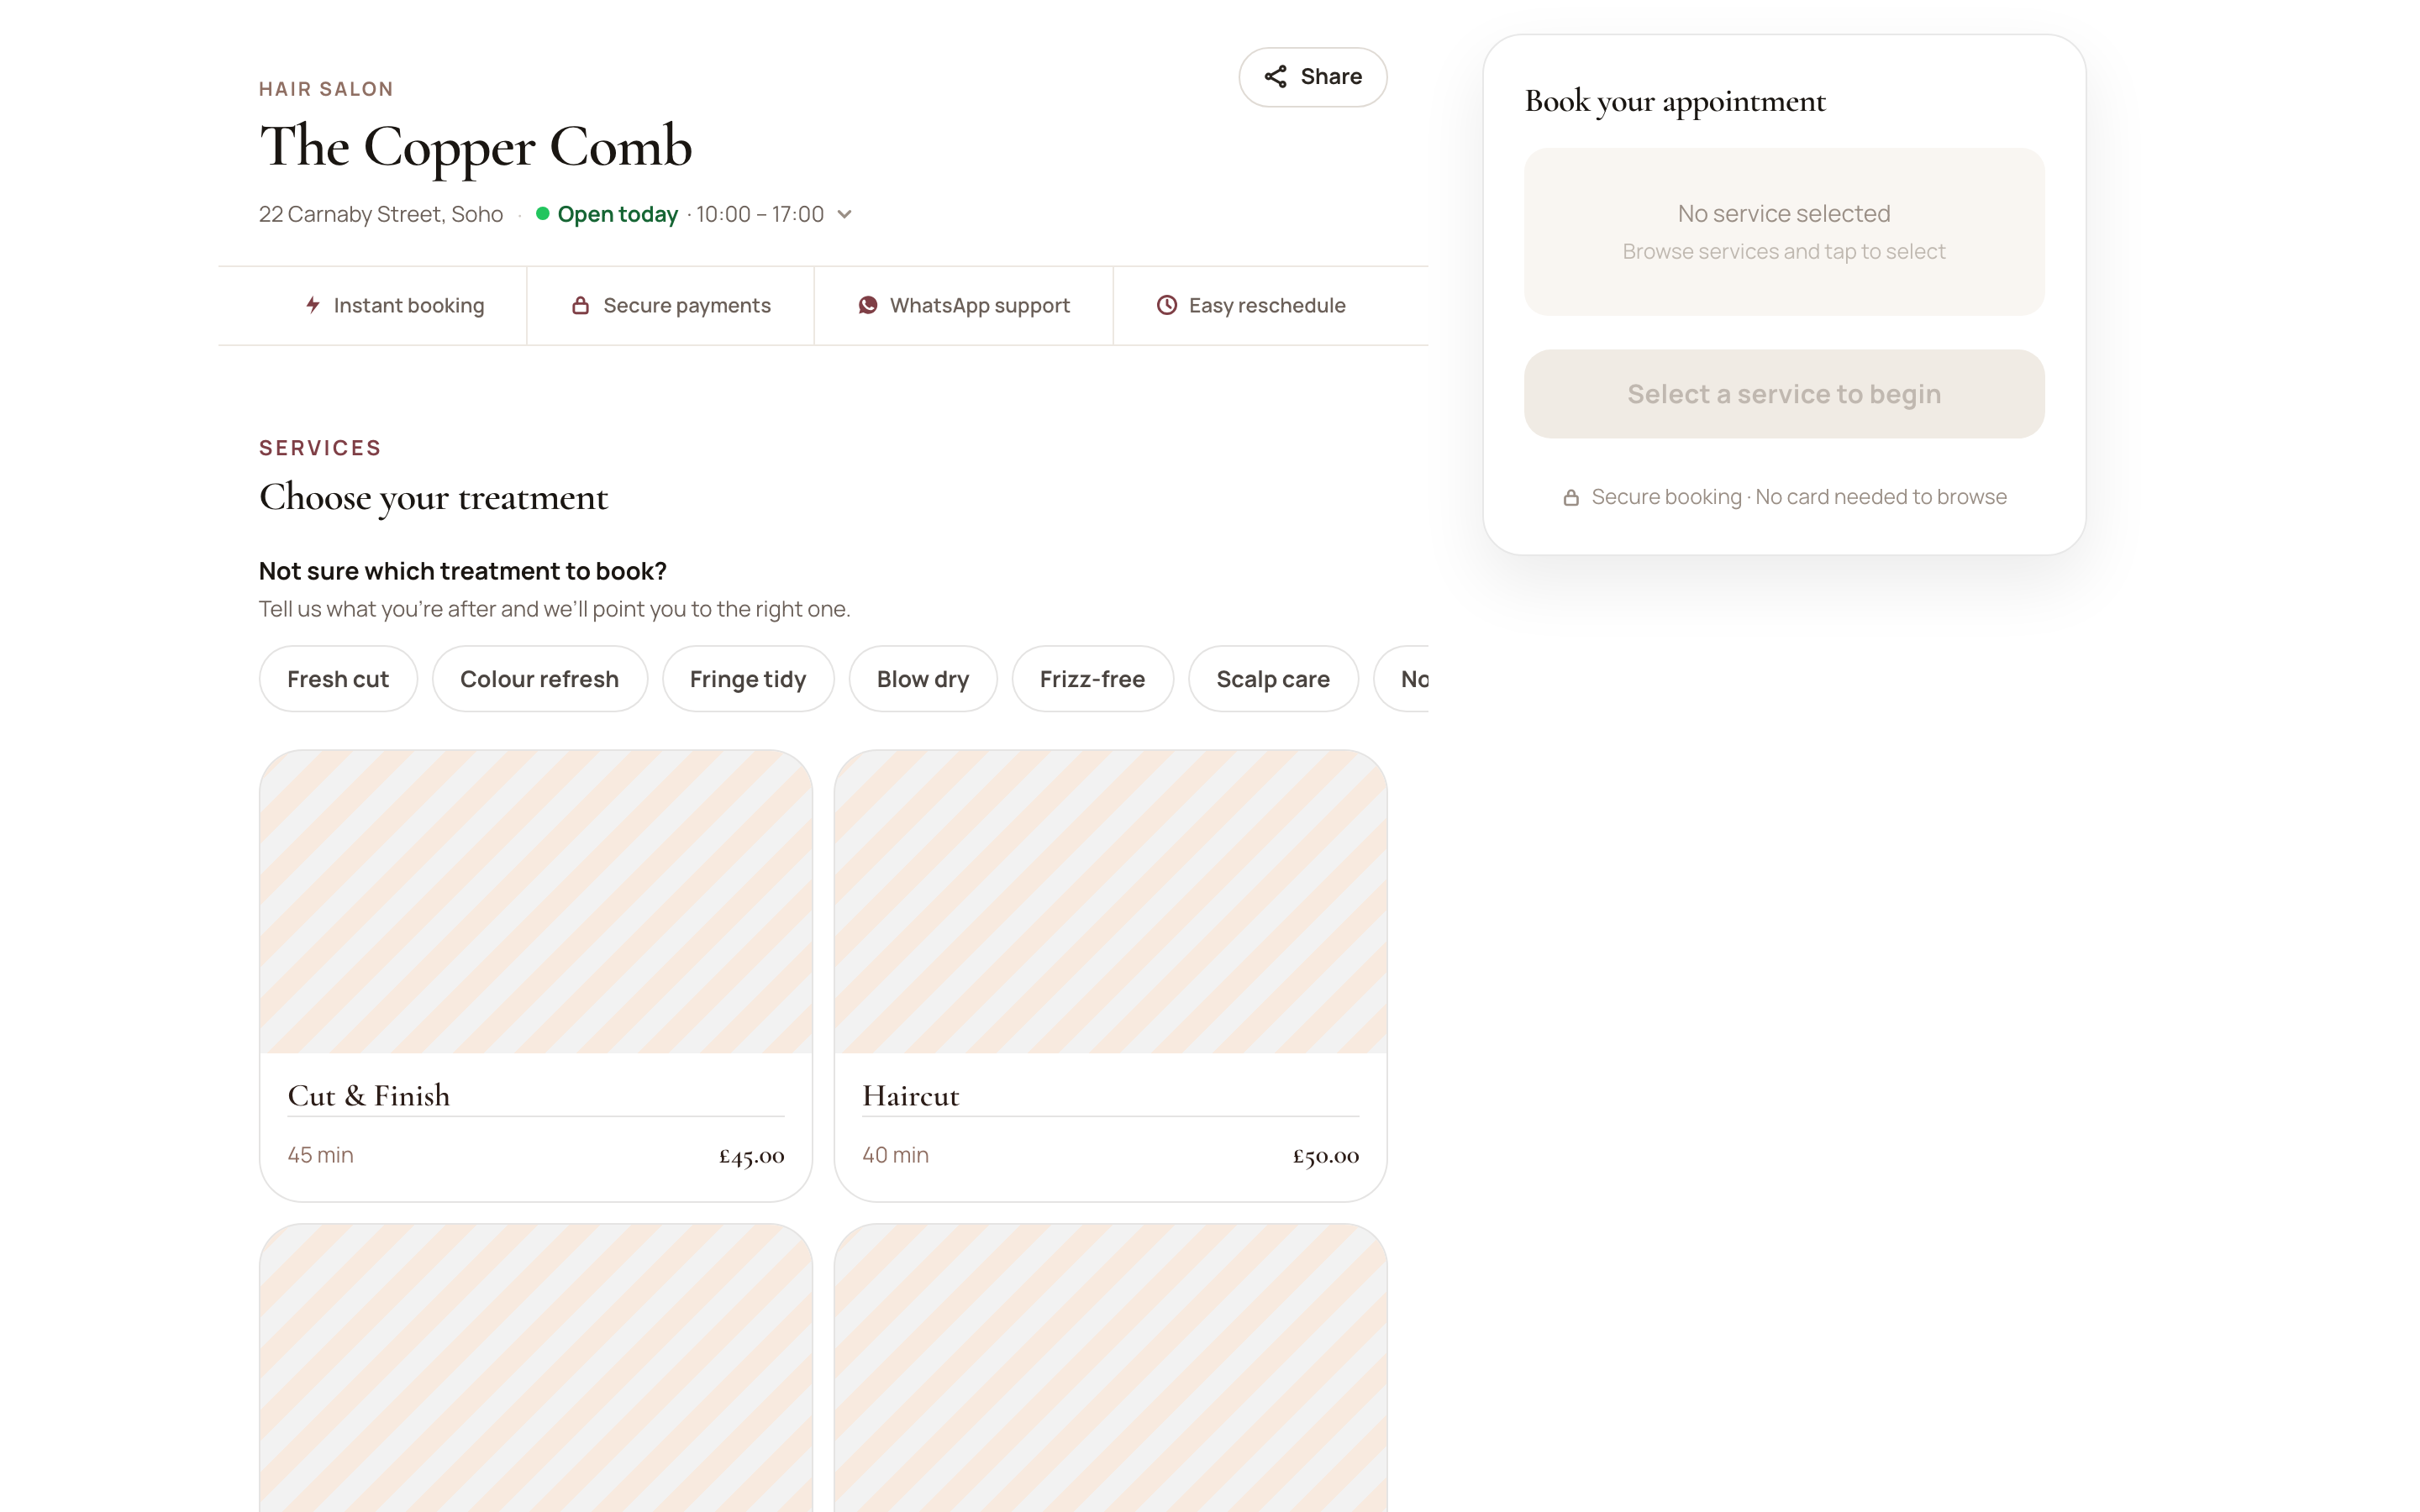Click the 10:00 – 17:00 hours text
The width and height of the screenshot is (2420, 1512).
pyautogui.click(x=760, y=214)
